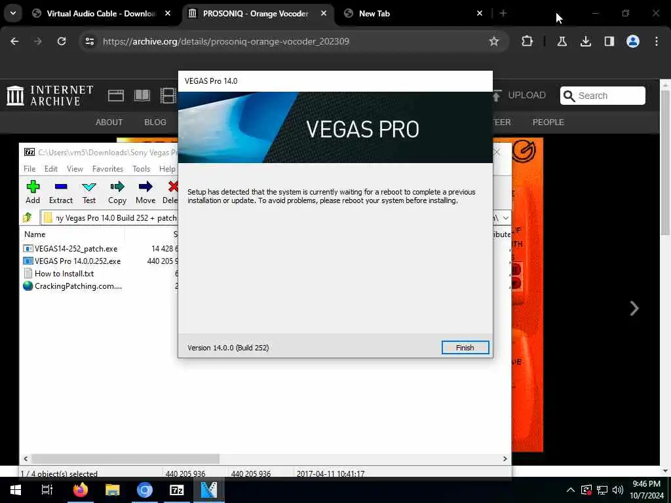
Task: Select How to Install.txt in the file list
Action: tap(64, 273)
